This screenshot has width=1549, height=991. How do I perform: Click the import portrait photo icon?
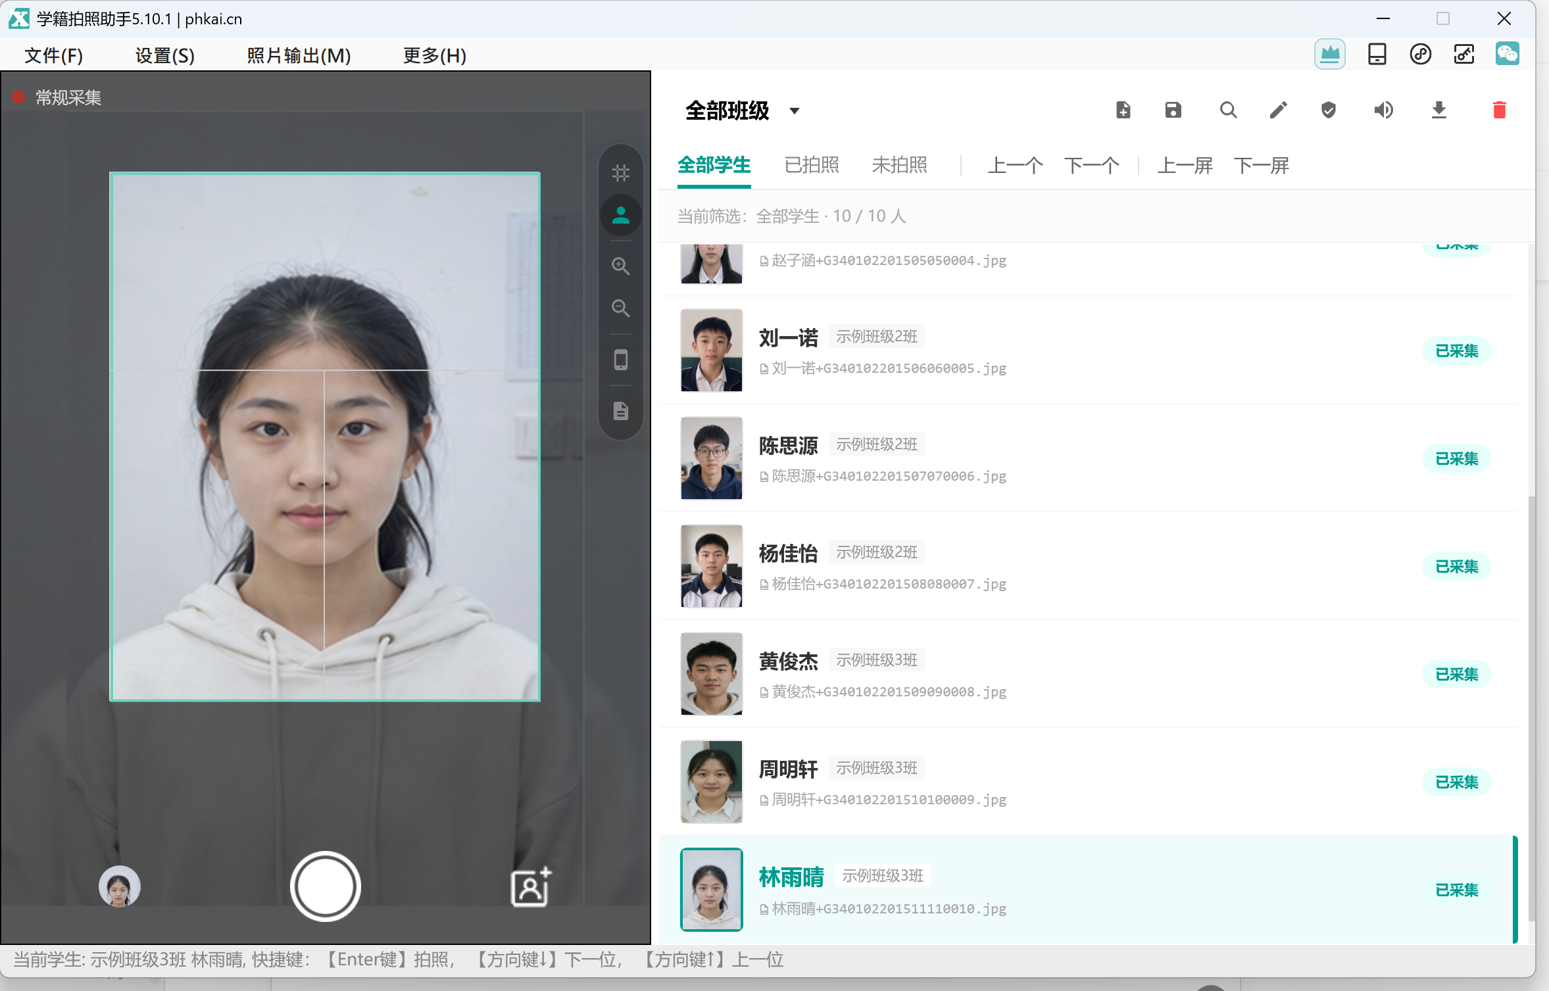click(531, 887)
